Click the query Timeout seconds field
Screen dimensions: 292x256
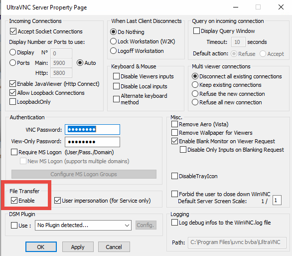pyautogui.click(x=238, y=42)
